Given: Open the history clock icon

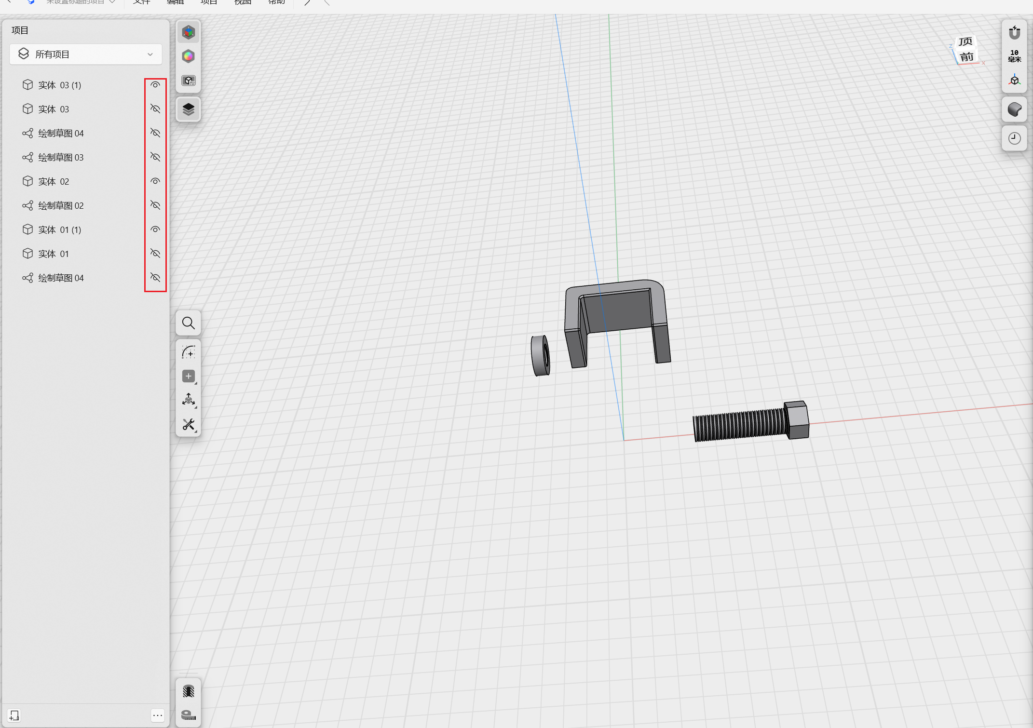Looking at the screenshot, I should tap(1014, 138).
